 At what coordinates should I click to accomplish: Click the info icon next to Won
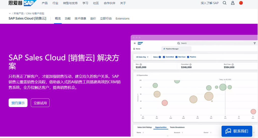pos(141,64)
